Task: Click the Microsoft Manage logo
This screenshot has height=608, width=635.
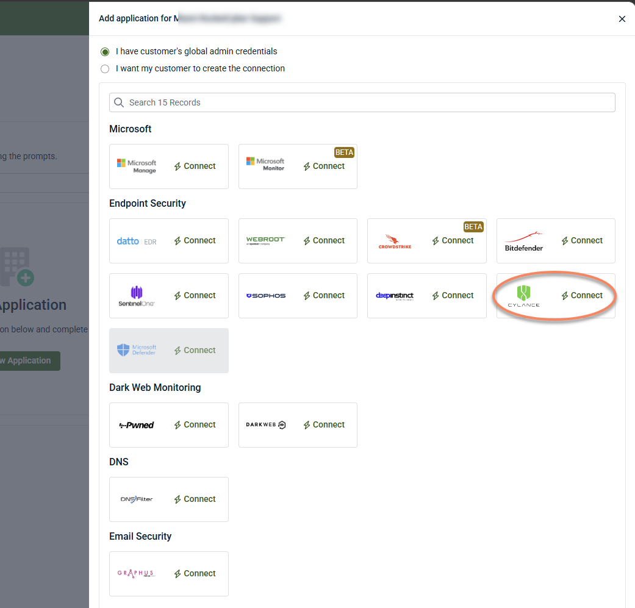Action: (137, 166)
